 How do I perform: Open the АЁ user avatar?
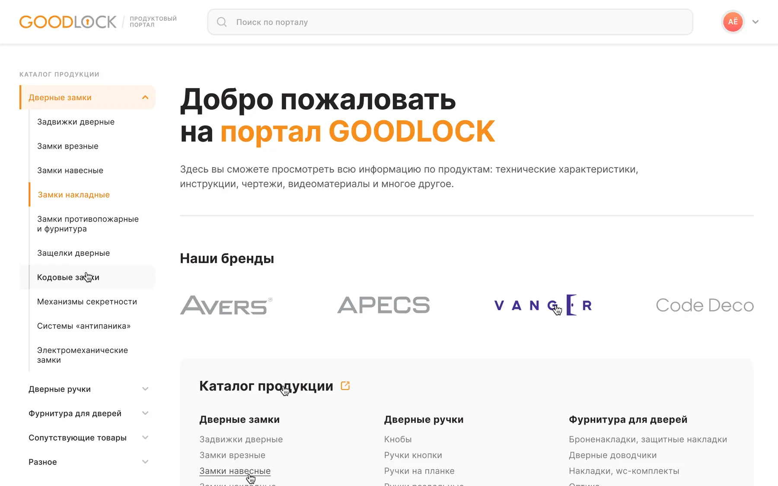(x=733, y=22)
